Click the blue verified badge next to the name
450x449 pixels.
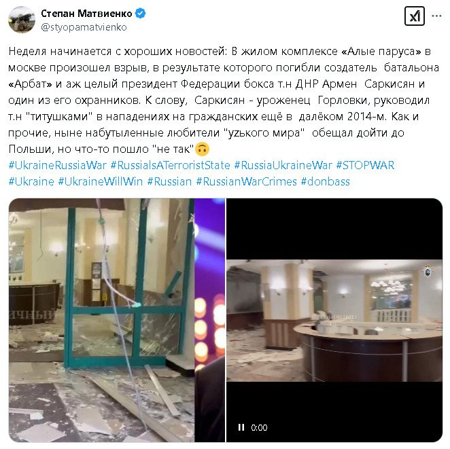tap(140, 13)
